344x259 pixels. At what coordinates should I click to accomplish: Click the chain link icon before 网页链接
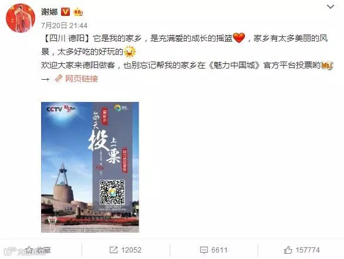click(59, 79)
